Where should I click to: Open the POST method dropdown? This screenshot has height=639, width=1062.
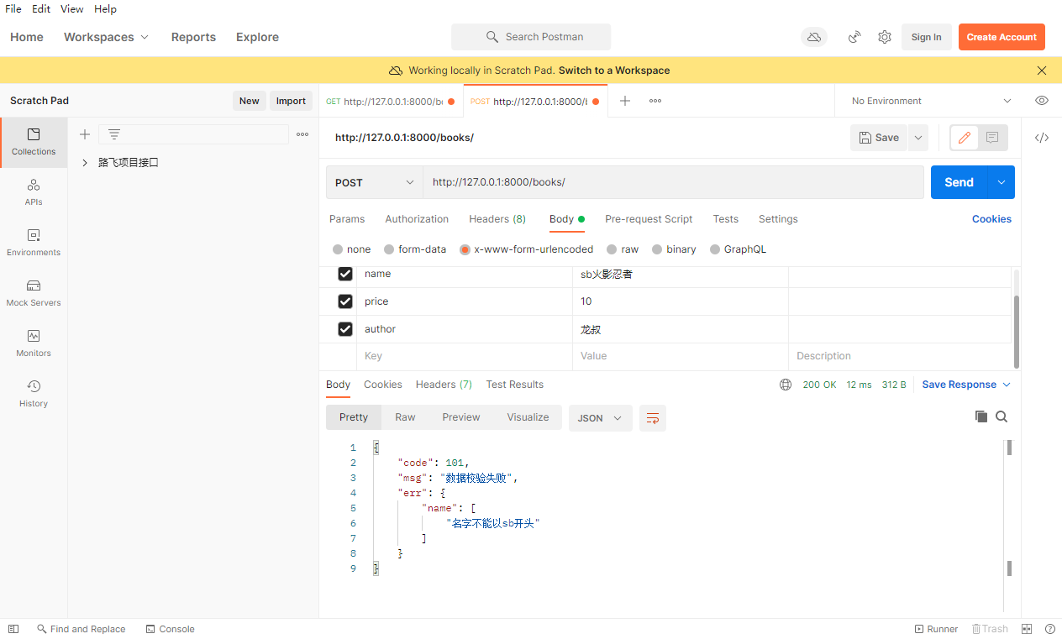375,182
